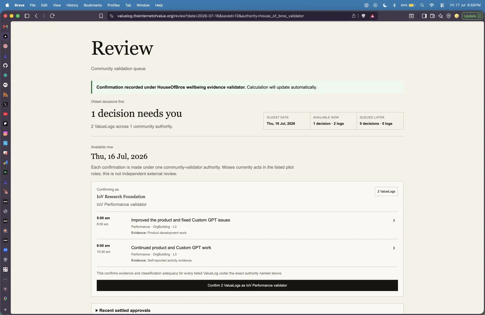Open Brave VPN shield icon
The height and width of the screenshot is (315, 485).
tap(449, 16)
